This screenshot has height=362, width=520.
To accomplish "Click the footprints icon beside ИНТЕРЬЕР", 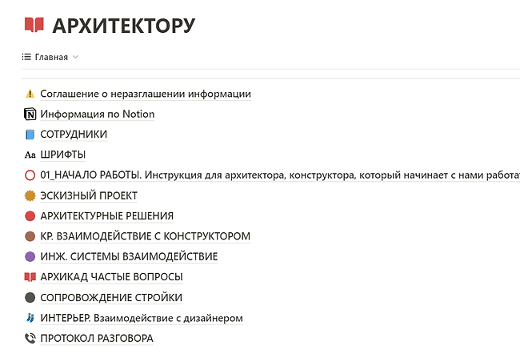I will click(30, 318).
